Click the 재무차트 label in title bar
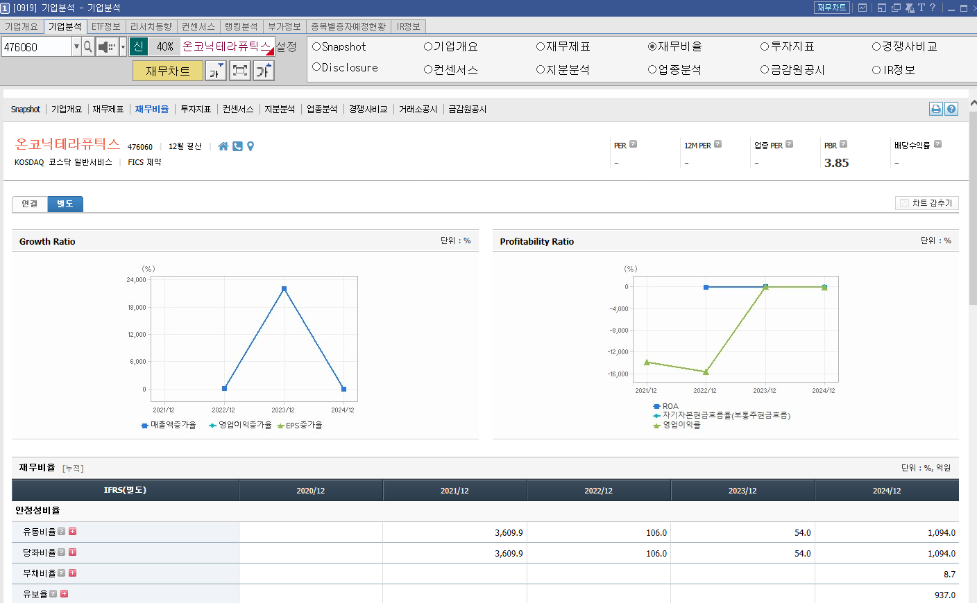 click(831, 8)
